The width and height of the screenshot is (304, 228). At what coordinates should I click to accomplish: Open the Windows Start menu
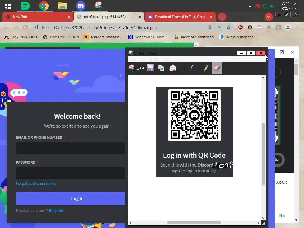tap(8, 6)
